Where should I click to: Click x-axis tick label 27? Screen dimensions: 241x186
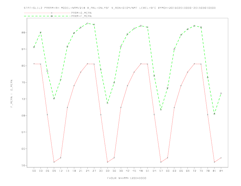94,171
